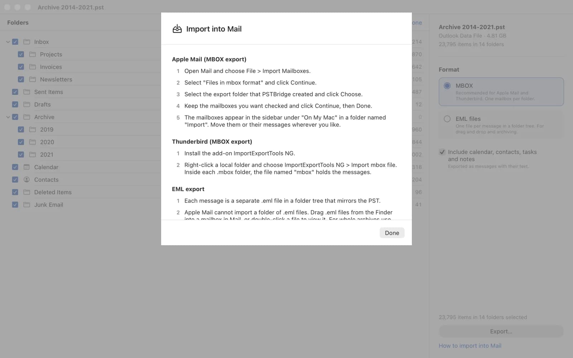
Task: Select the EML files radio button
Action: pos(447,119)
